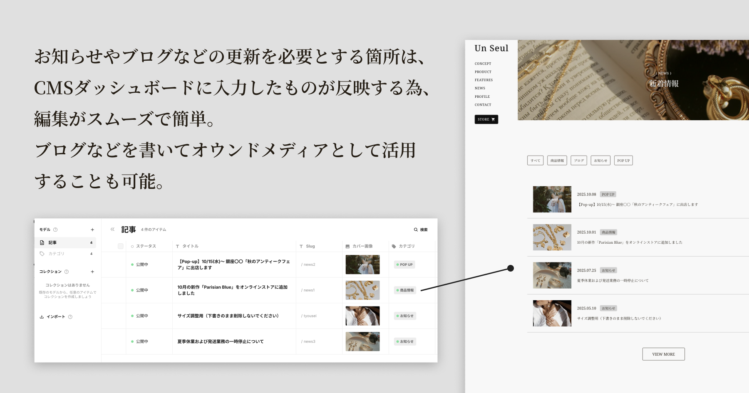The height and width of the screenshot is (393, 749).
Task: Open PROFILE in the site navigation
Action: pyautogui.click(x=482, y=96)
